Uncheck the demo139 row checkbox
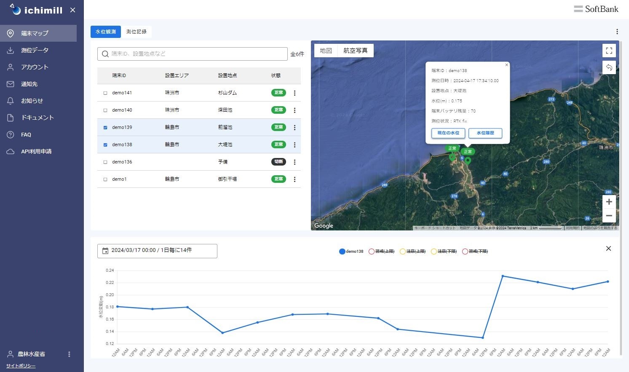This screenshot has height=372, width=629. click(105, 128)
